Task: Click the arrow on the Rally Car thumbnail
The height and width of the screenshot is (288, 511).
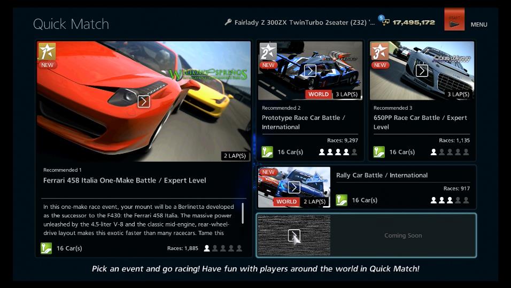Action: tap(294, 187)
